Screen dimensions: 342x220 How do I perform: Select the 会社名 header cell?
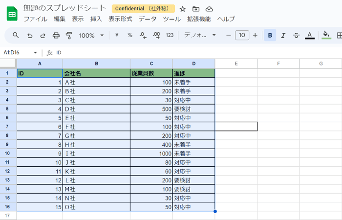(x=96, y=73)
